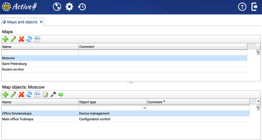The image size is (262, 140).
Task: Refresh the Maps list
Action: pyautogui.click(x=29, y=39)
